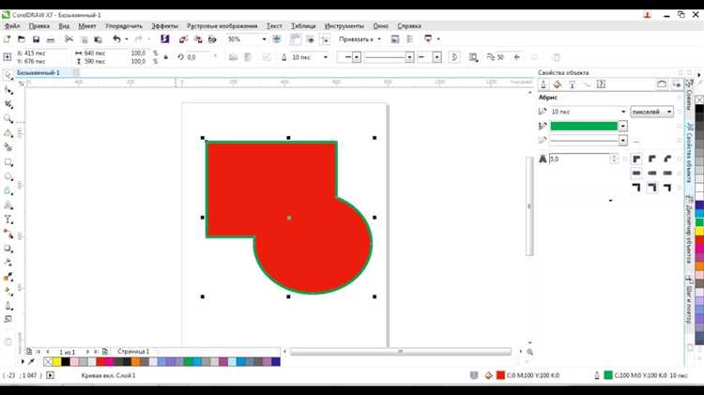This screenshot has height=395, width=704.
Task: Select the Zoom tool in toolbox
Action: click(8, 119)
